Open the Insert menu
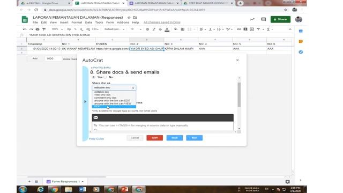The width and height of the screenshot is (343, 193). click(x=64, y=23)
